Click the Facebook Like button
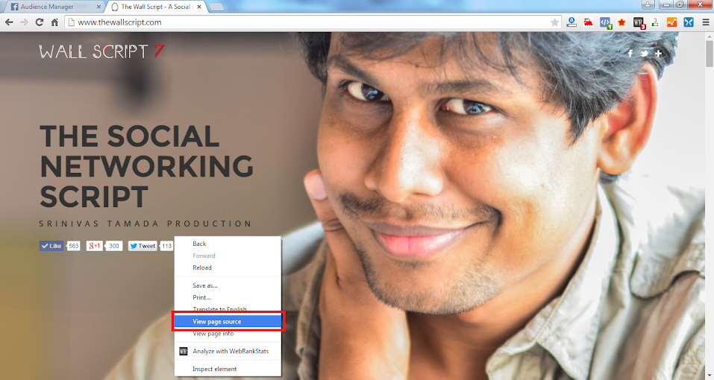 pos(51,246)
